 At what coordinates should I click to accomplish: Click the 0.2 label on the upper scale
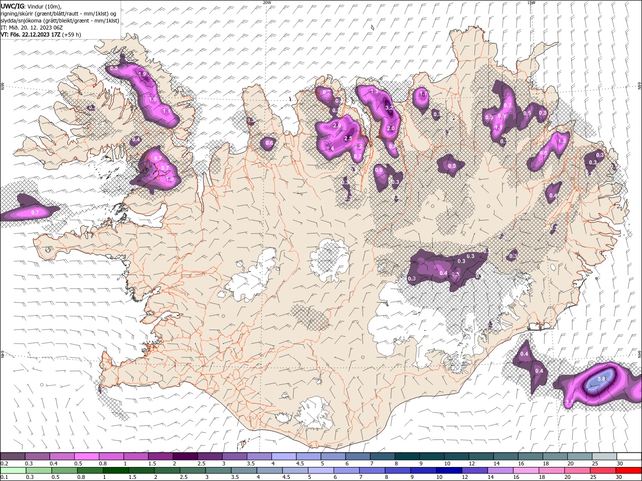pos(5,463)
